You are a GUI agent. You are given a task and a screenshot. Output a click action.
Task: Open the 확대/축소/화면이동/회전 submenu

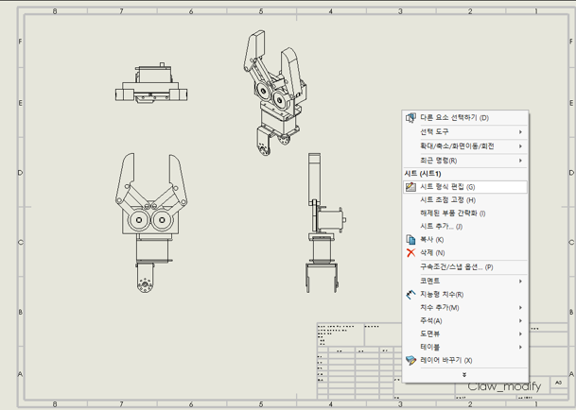point(465,146)
